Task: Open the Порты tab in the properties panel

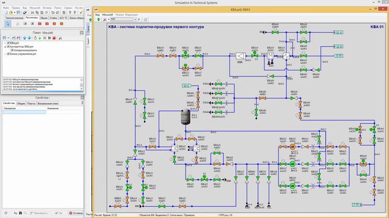Action: click(31, 104)
